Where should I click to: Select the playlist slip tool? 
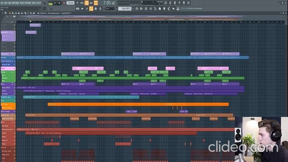tap(22, 13)
